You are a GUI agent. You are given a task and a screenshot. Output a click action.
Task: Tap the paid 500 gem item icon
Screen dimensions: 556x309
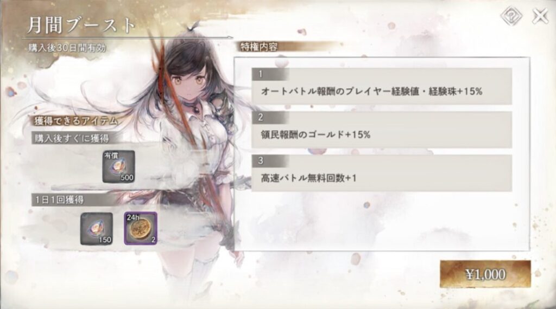point(118,167)
